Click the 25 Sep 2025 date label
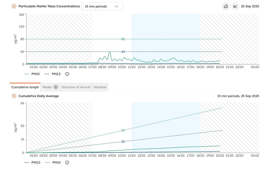Screen dimensions: 272x172 pyautogui.click(x=250, y=7)
